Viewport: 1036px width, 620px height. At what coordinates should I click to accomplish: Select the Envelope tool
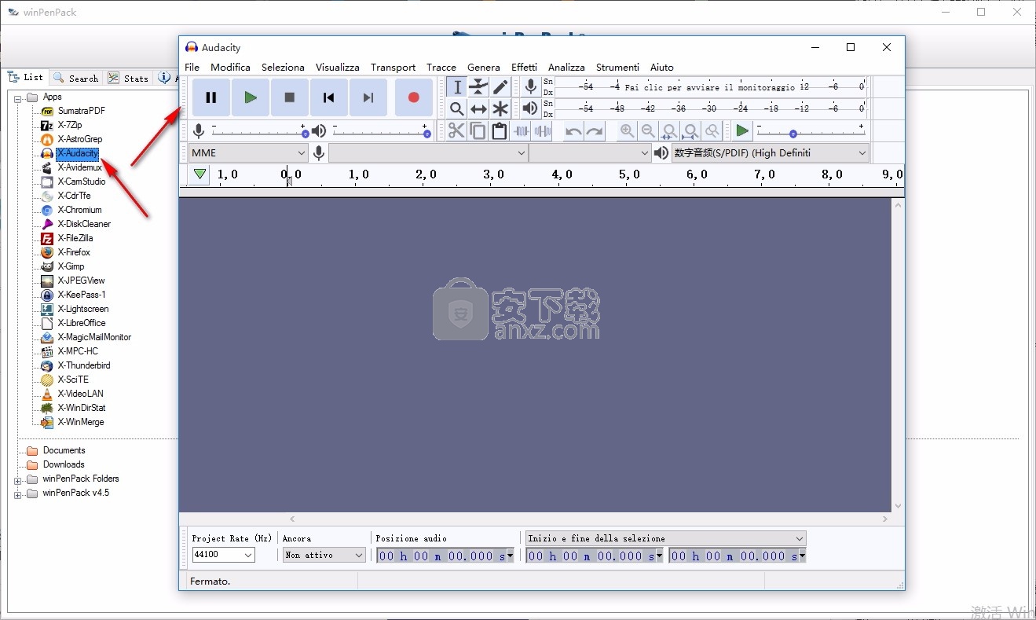pyautogui.click(x=478, y=87)
